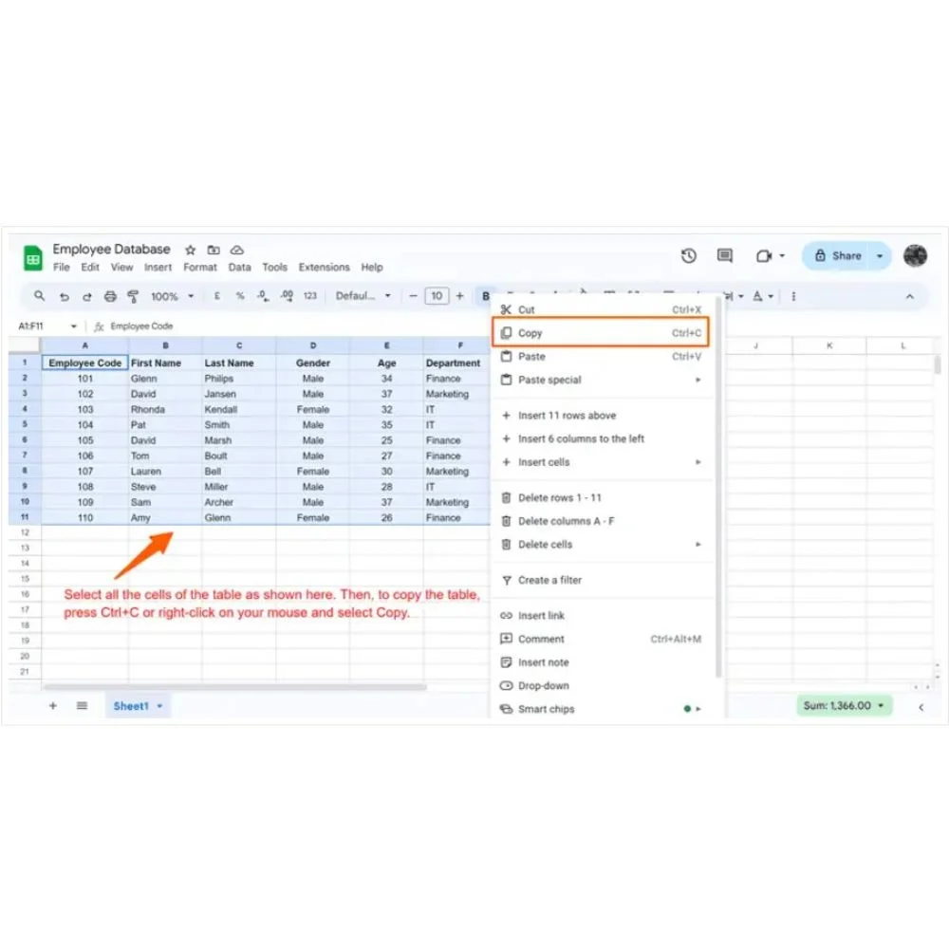The height and width of the screenshot is (949, 949).
Task: Open the 100% zoom dropdown
Action: [x=172, y=296]
